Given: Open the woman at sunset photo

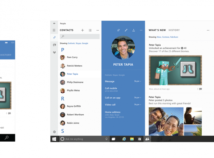Looking at the screenshot, I should 193,116.
